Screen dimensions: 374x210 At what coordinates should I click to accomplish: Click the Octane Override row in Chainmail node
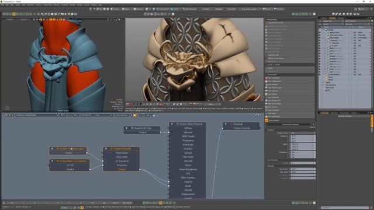pyautogui.click(x=241, y=128)
